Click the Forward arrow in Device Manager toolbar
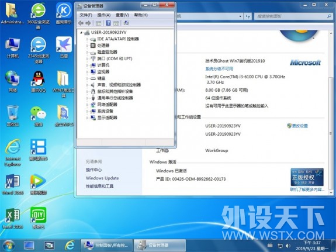The height and width of the screenshot is (252, 336). pyautogui.click(x=88, y=23)
